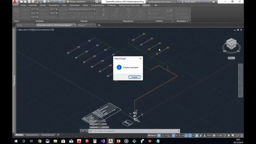Toggle snap mode in status bar
This screenshot has width=256, height=144.
coord(163,136)
